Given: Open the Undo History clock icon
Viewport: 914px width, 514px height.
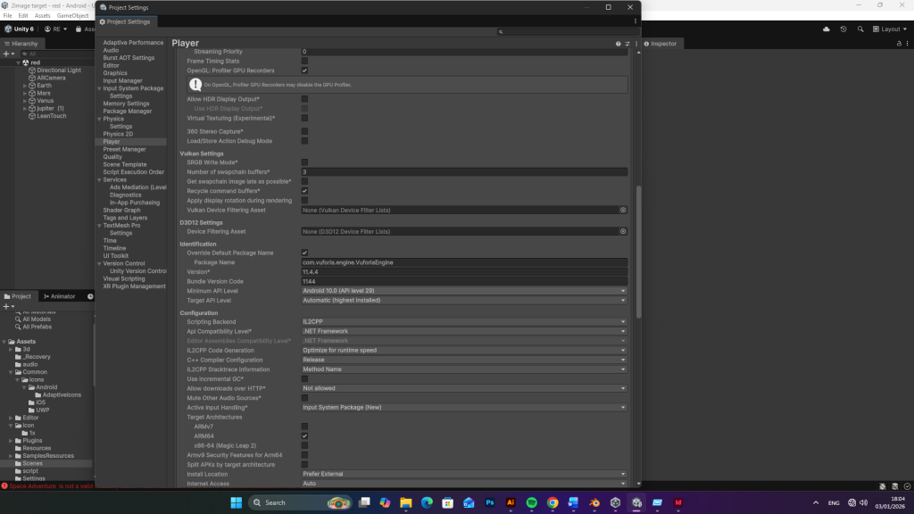Looking at the screenshot, I should (x=844, y=29).
